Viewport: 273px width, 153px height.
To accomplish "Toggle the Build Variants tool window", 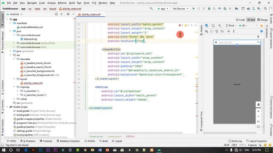I will point(3,127).
